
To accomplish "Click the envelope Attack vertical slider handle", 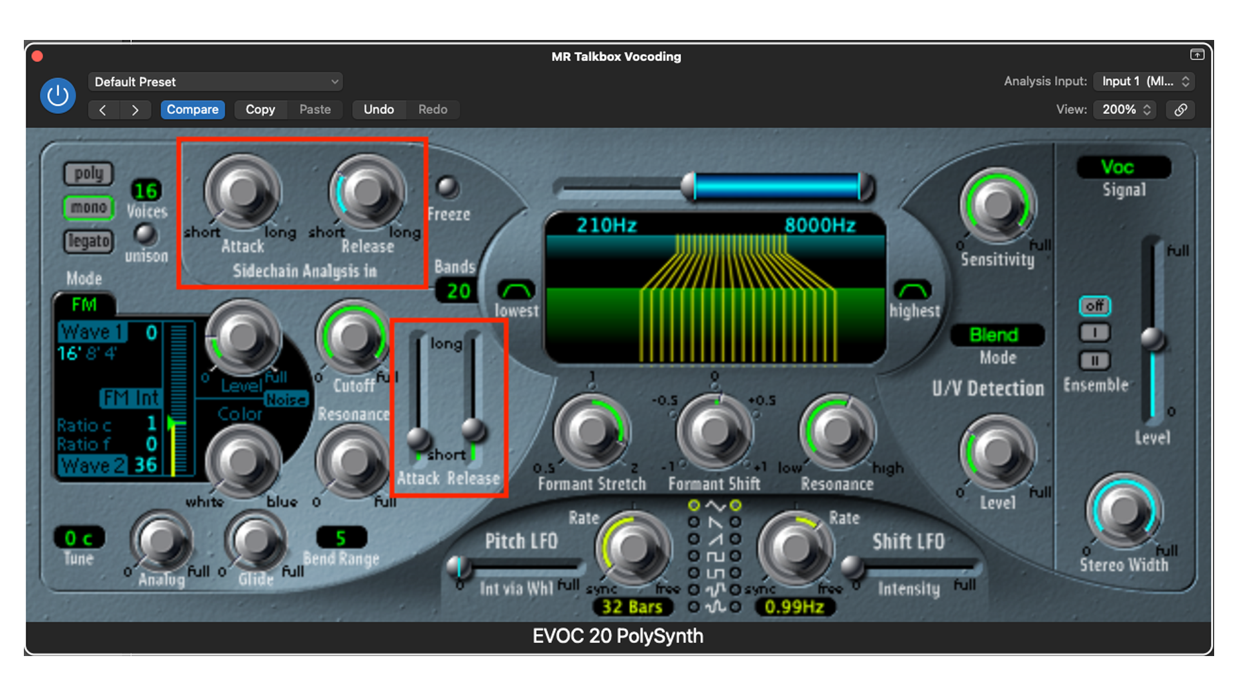I will click(x=419, y=439).
